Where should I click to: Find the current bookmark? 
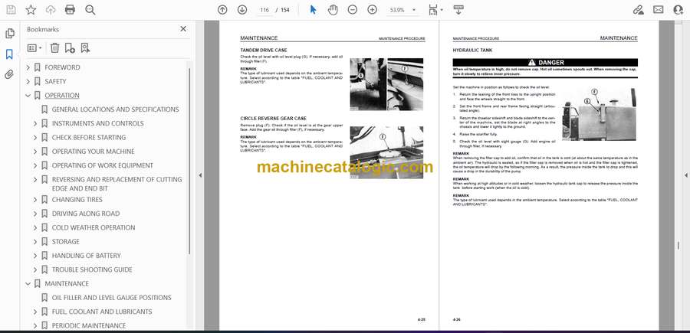[x=85, y=48]
